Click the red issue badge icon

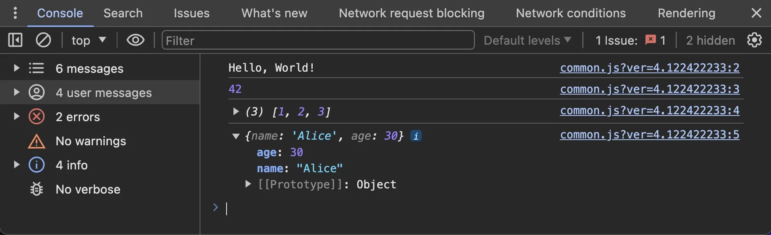tap(650, 39)
